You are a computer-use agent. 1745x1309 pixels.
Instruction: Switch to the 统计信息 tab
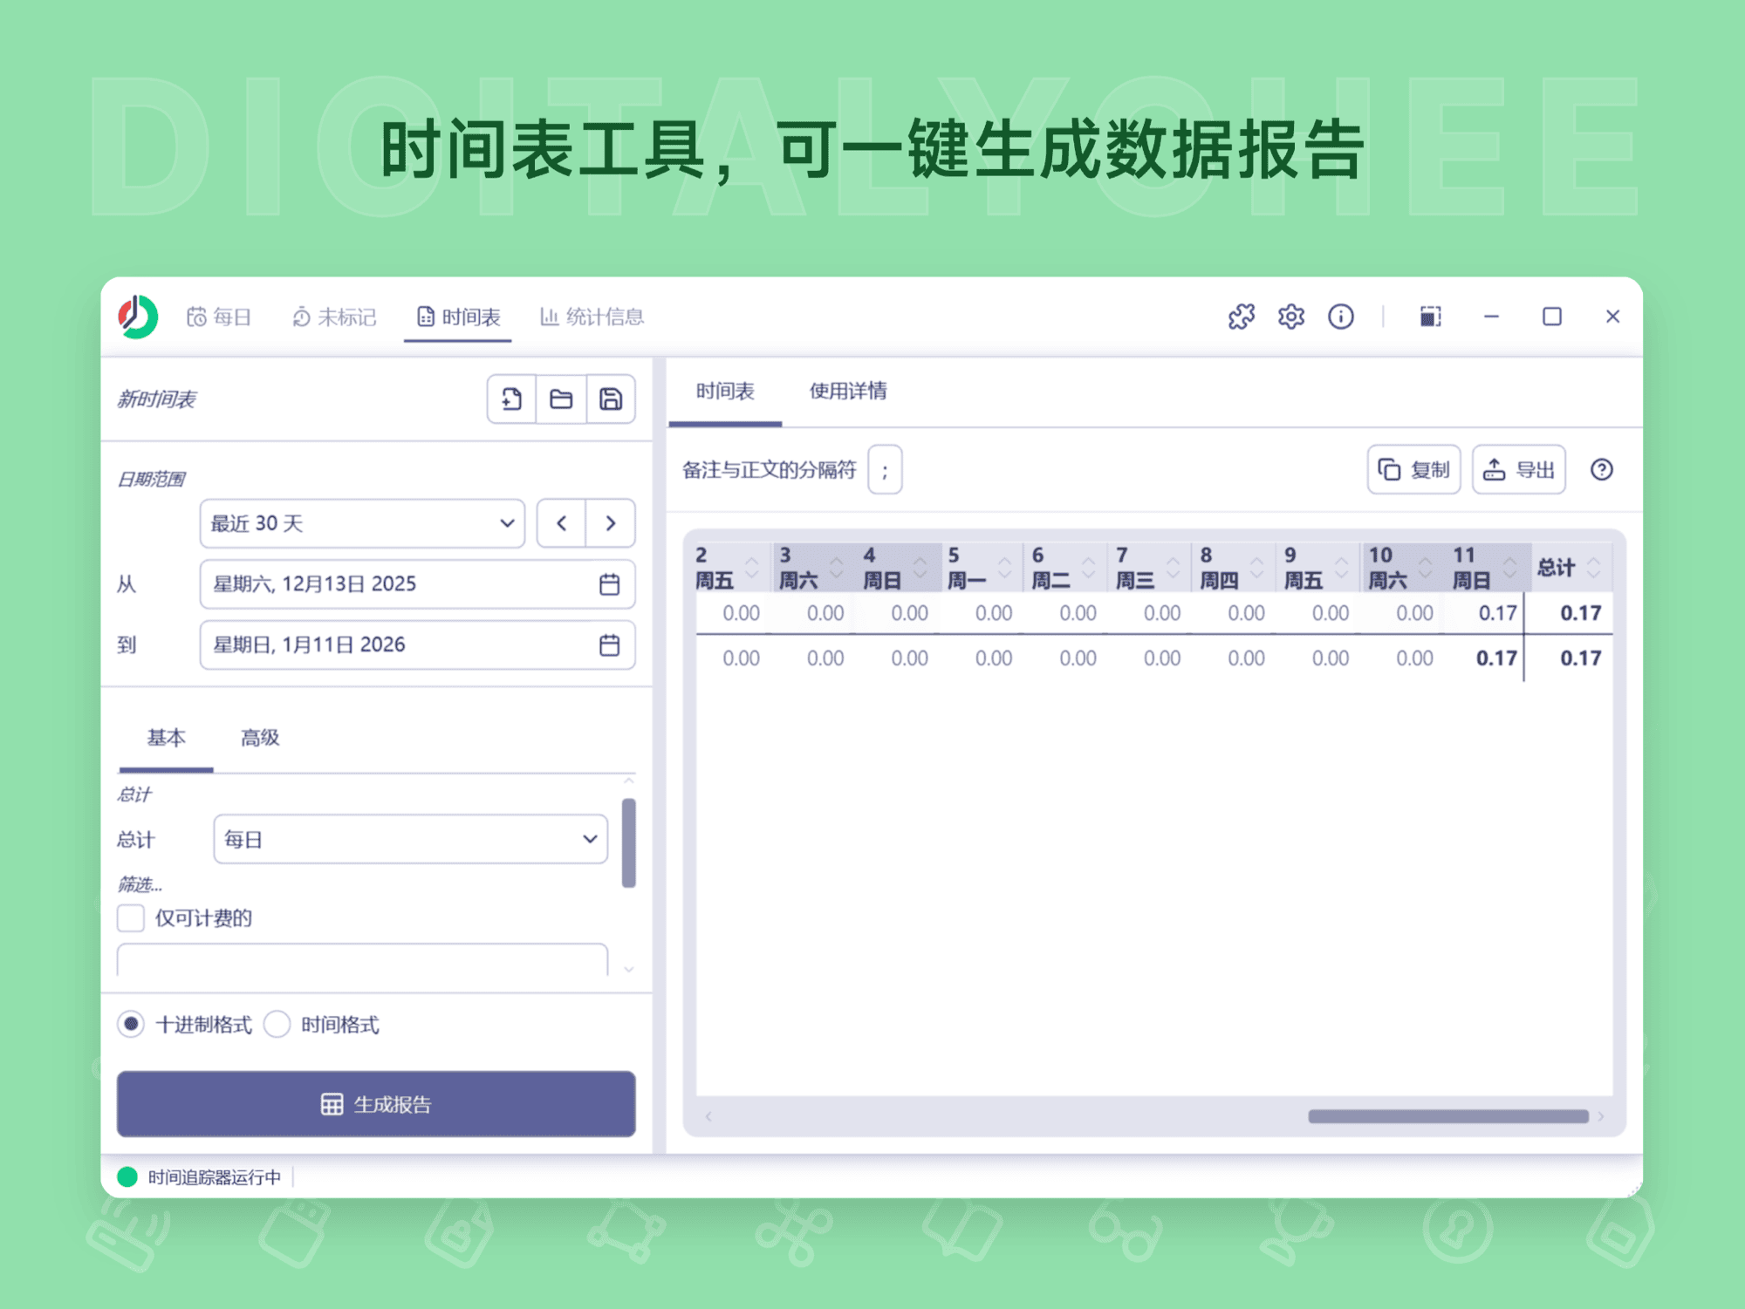pos(592,317)
